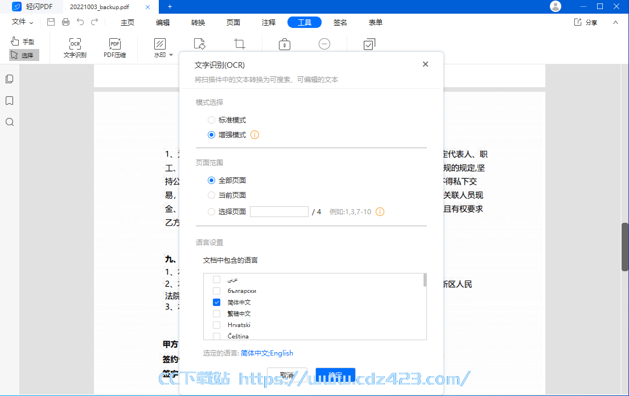Select 增强模式 radio option
The height and width of the screenshot is (396, 629).
pos(211,135)
